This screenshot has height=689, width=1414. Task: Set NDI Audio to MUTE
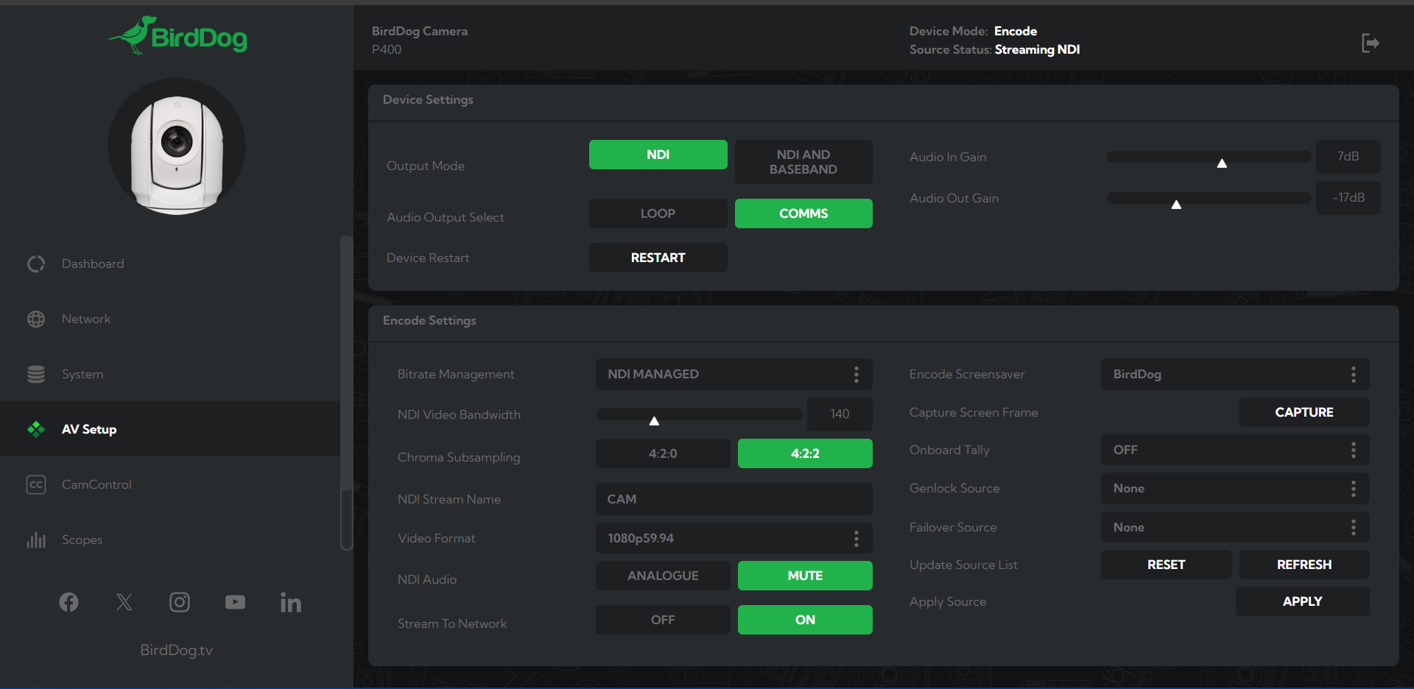805,576
